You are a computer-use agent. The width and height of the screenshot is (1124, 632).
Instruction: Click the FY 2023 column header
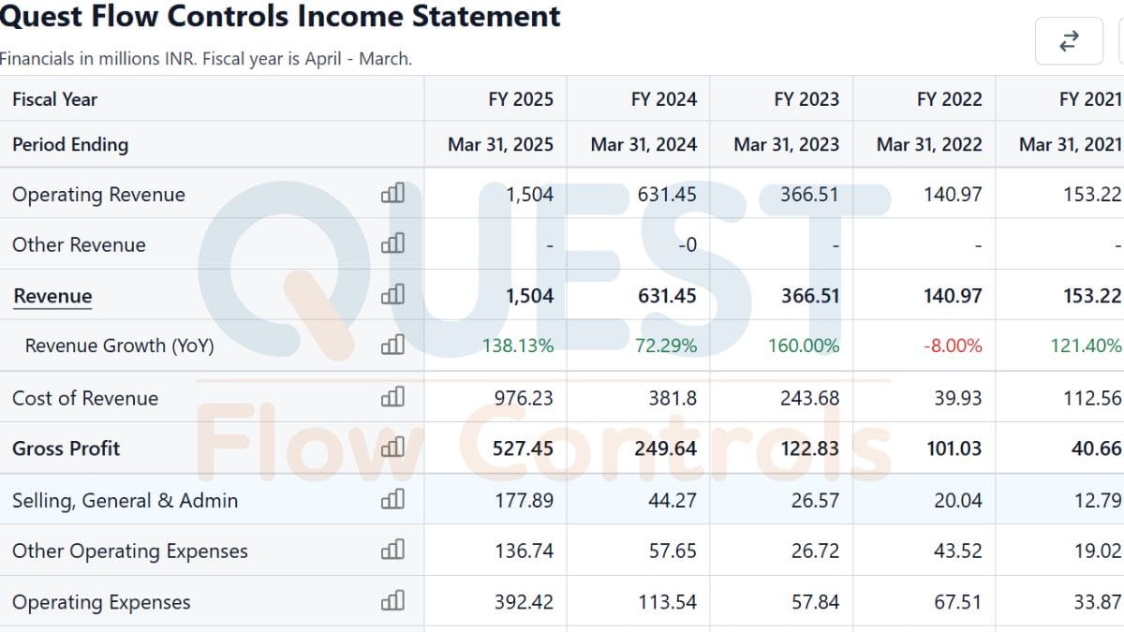806,99
